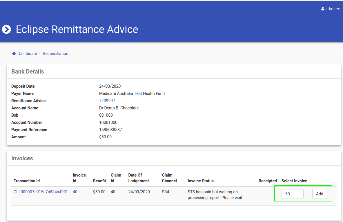Click the Invoices panel heading
Viewport: 343px width, 222px height.
click(22, 158)
